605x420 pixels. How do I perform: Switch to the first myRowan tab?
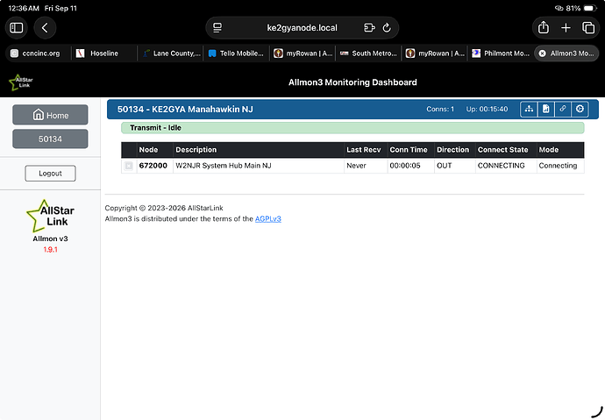[302, 53]
